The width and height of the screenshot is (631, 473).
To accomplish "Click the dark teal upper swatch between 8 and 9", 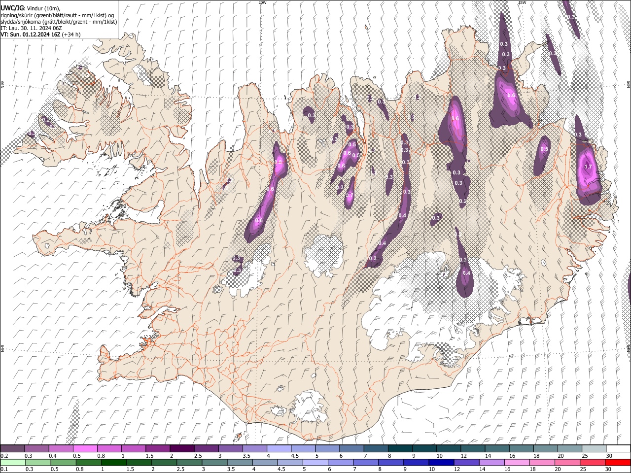I will [x=400, y=448].
